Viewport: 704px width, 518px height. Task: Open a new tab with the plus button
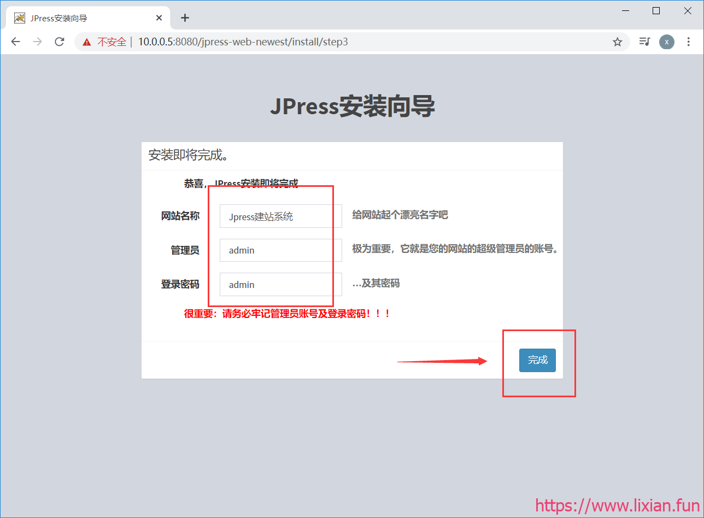pos(185,18)
